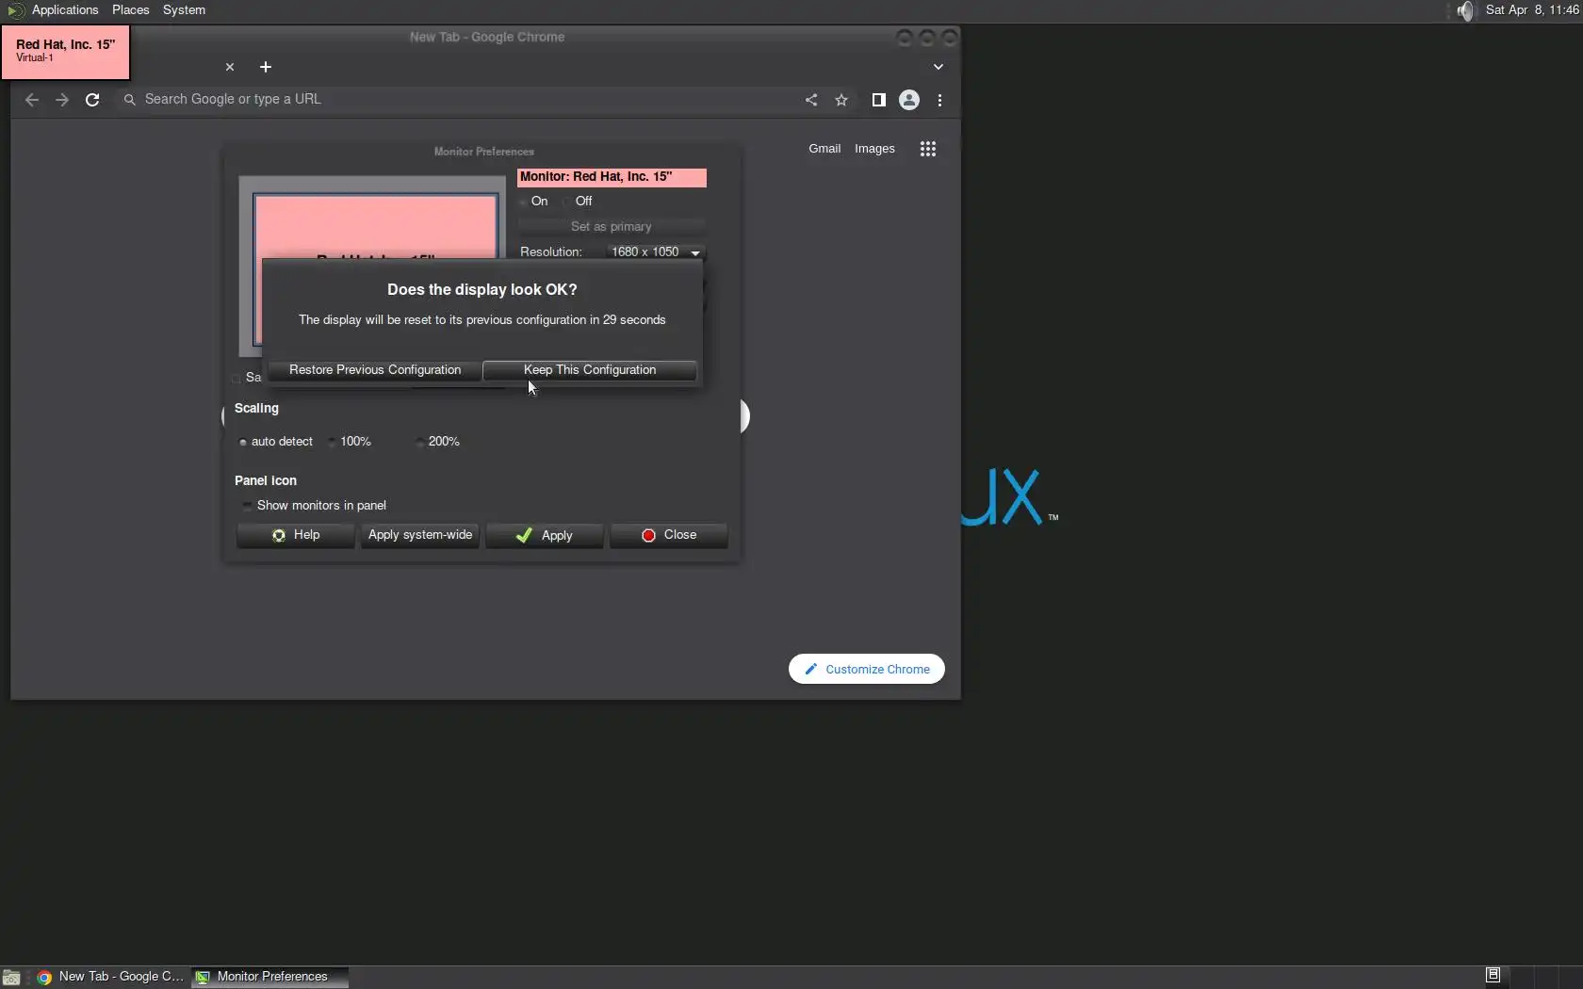Click the volume icon in the top panel

click(x=1464, y=10)
